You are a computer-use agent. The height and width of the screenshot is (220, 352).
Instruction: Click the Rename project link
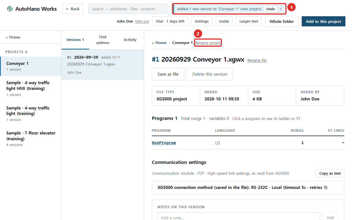(x=208, y=43)
